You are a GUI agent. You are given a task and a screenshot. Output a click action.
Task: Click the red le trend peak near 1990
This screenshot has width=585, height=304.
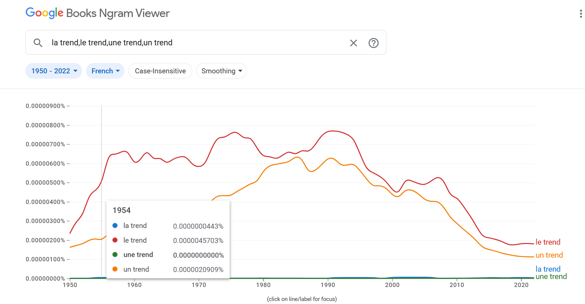[332, 131]
